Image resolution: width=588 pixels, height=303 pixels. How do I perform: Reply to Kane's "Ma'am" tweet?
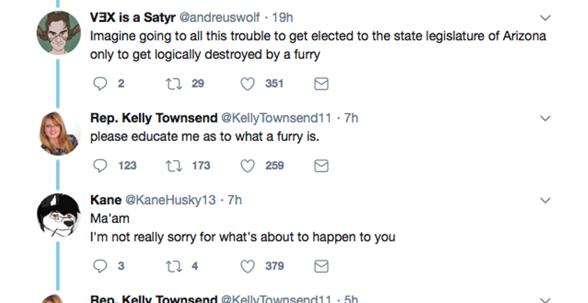click(x=100, y=266)
